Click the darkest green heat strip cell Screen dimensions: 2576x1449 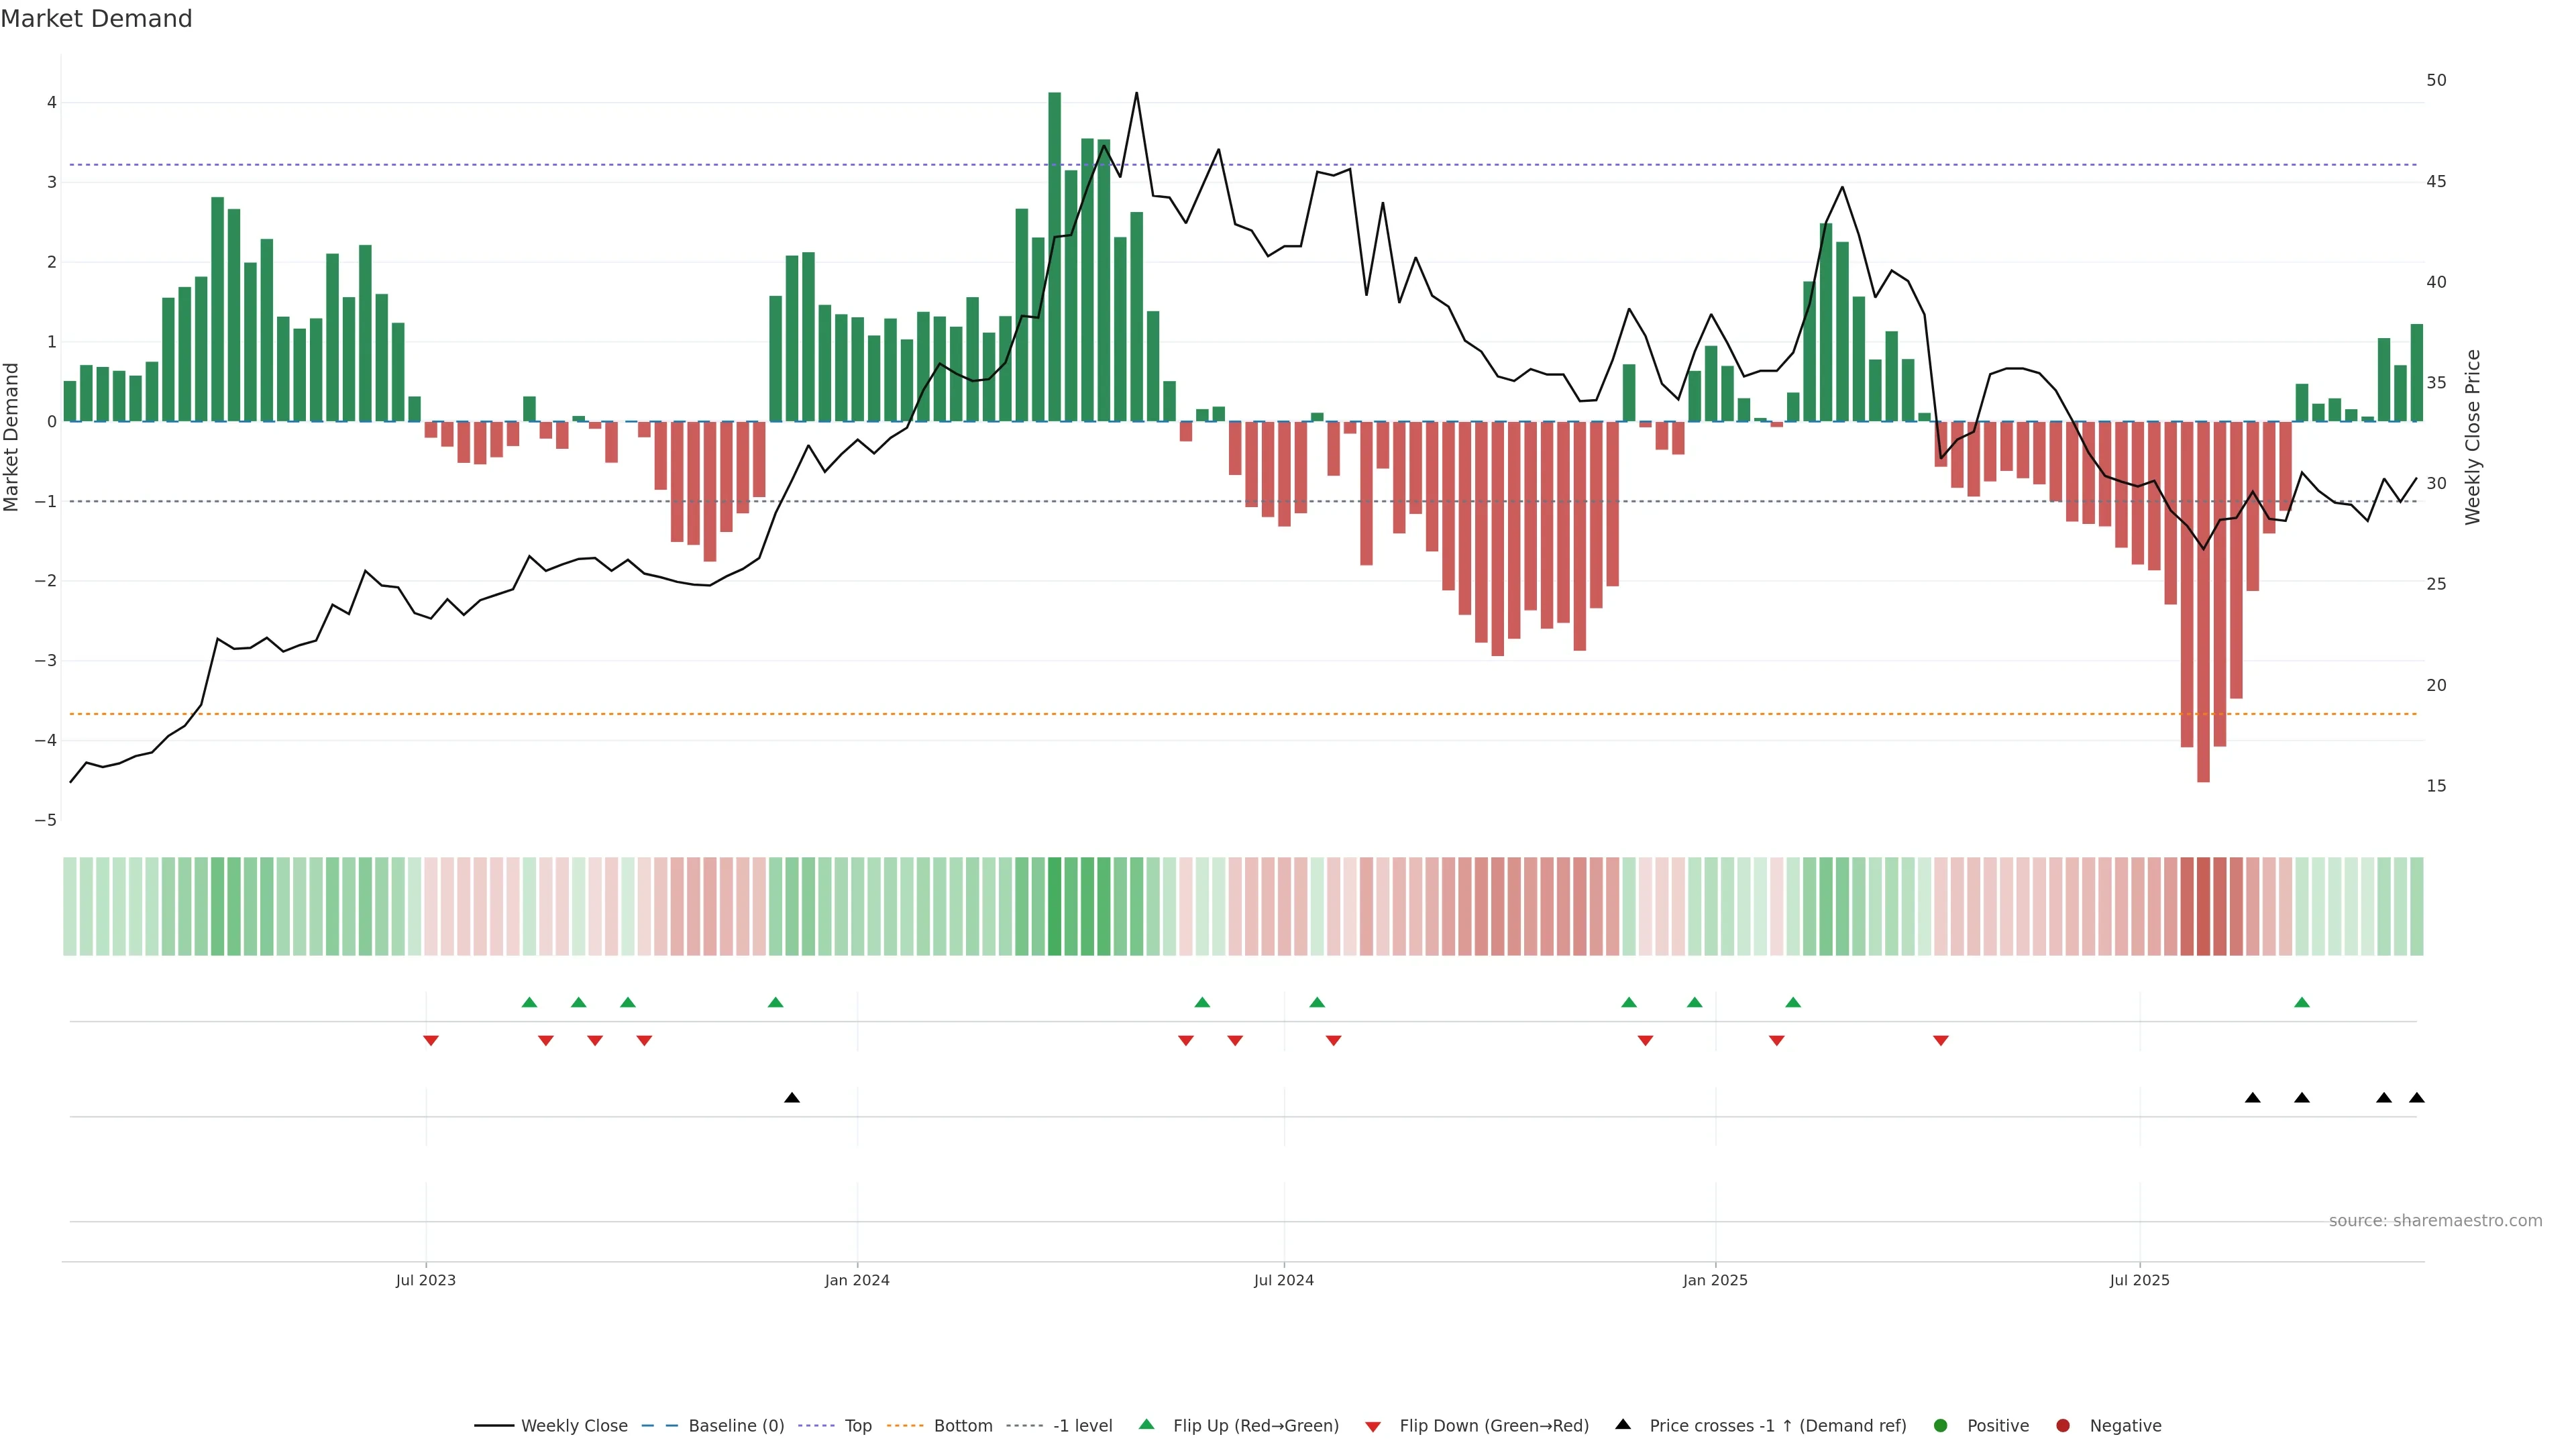coord(1054,906)
